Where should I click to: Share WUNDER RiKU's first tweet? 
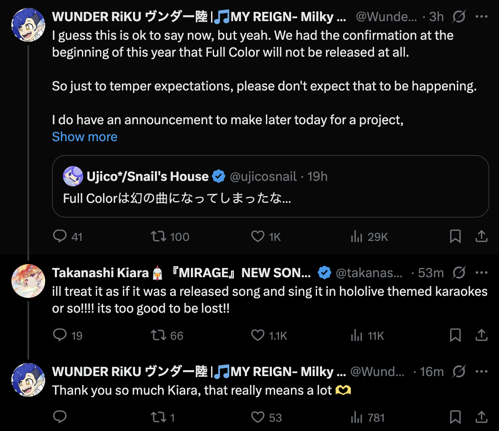pyautogui.click(x=481, y=236)
